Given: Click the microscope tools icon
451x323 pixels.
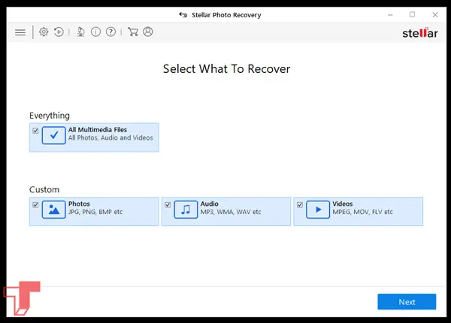Looking at the screenshot, I should [x=80, y=32].
